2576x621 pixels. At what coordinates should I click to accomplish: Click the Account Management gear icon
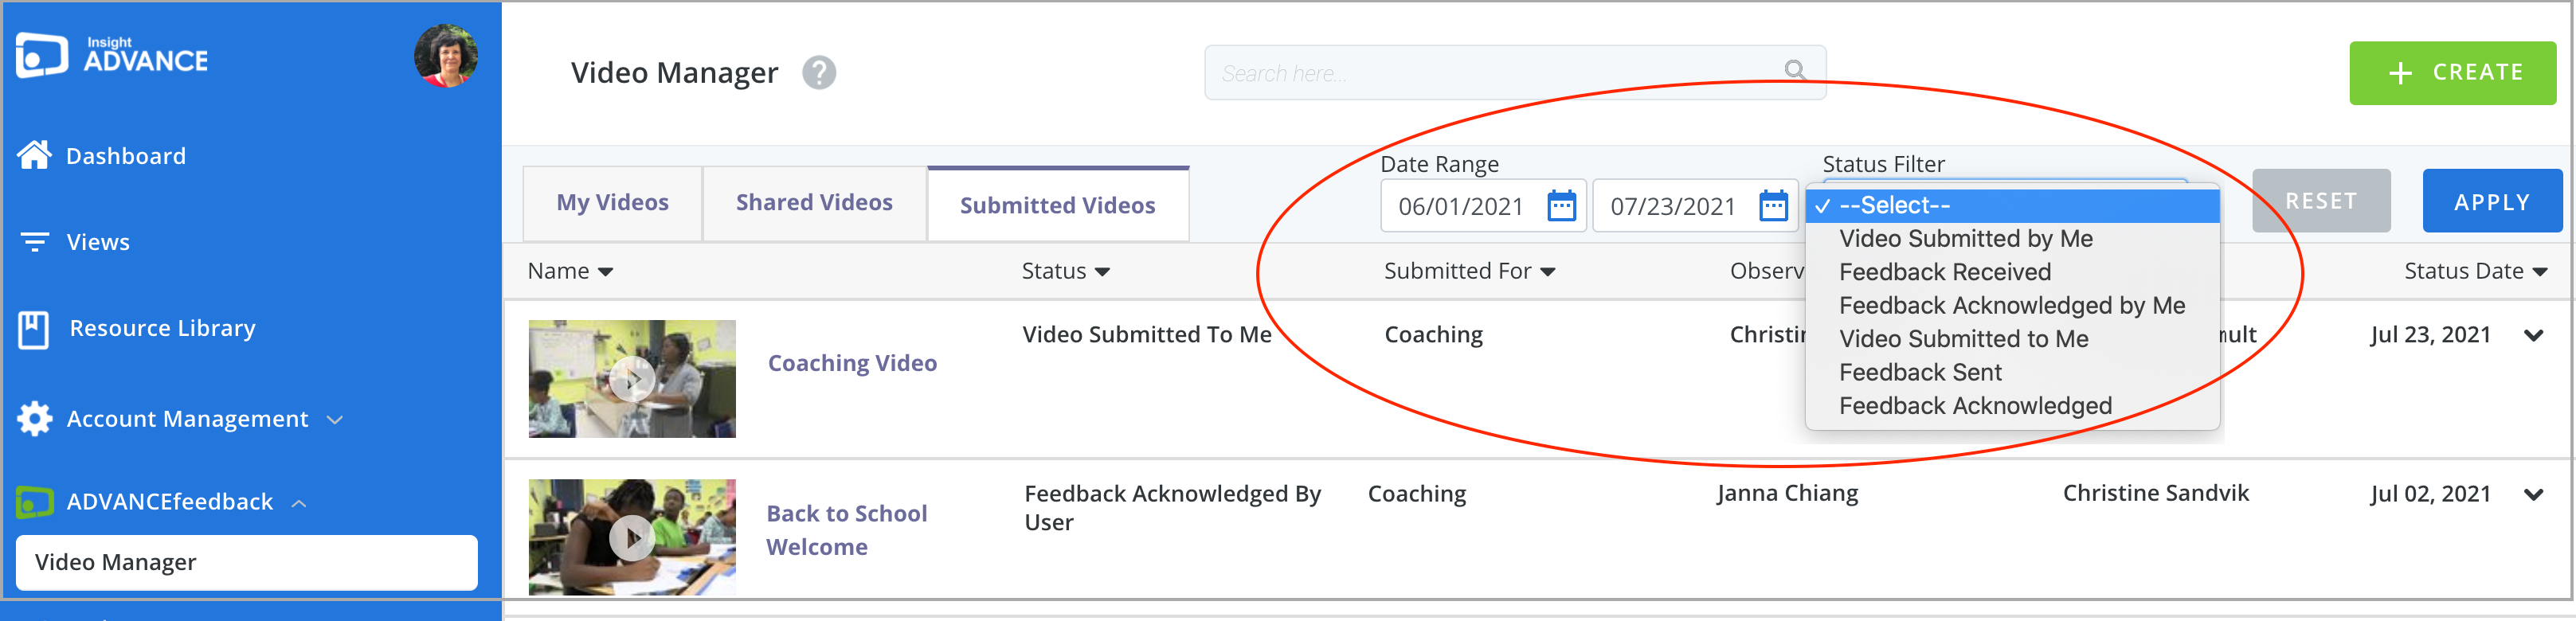(x=35, y=419)
